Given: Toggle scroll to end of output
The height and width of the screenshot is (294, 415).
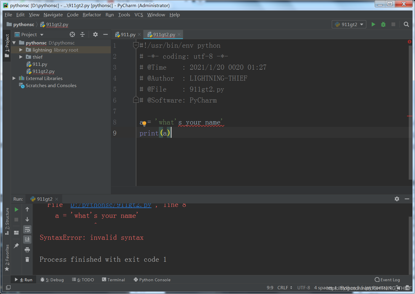Looking at the screenshot, I should (27, 239).
